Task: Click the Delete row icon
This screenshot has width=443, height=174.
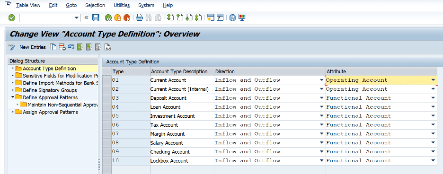Action: (62, 47)
